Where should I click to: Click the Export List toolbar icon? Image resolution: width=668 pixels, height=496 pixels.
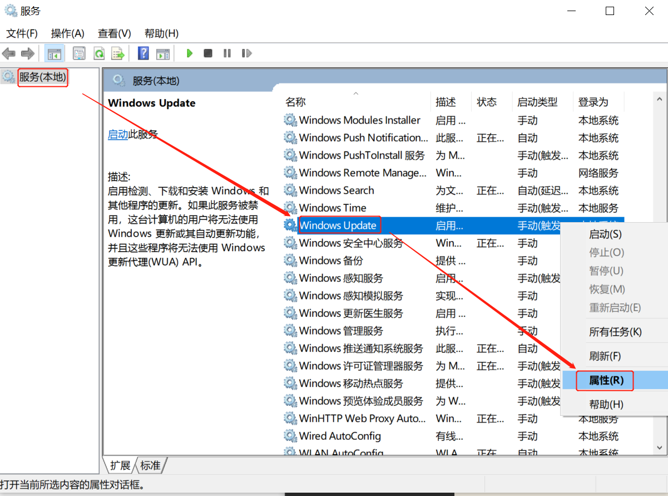[x=117, y=53]
